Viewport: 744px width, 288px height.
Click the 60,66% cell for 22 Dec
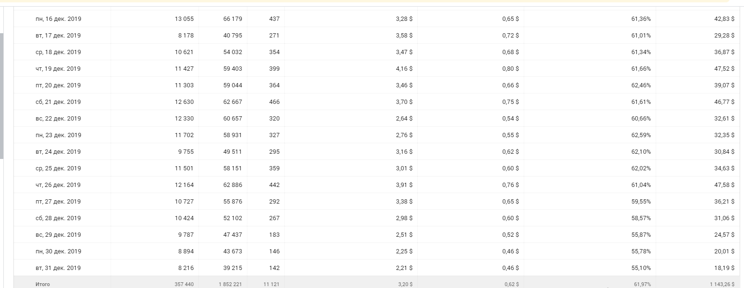[x=640, y=119]
